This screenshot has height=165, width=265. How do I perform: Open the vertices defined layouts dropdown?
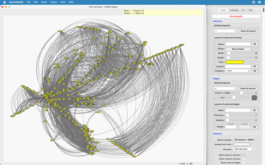pos(226,31)
